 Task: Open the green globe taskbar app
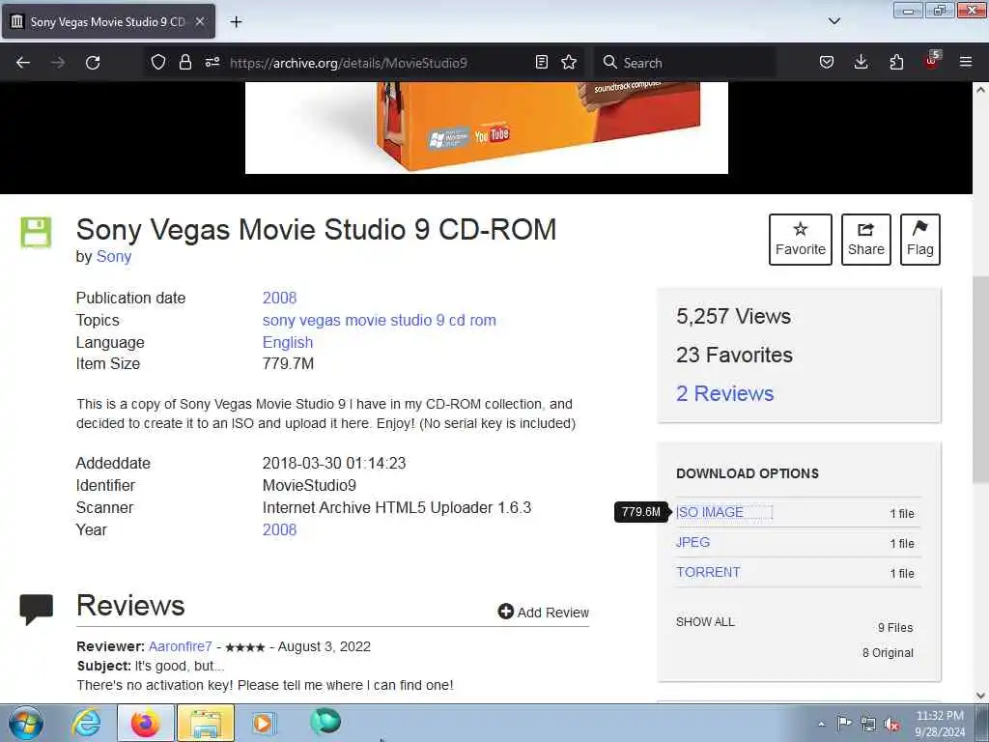tap(325, 722)
